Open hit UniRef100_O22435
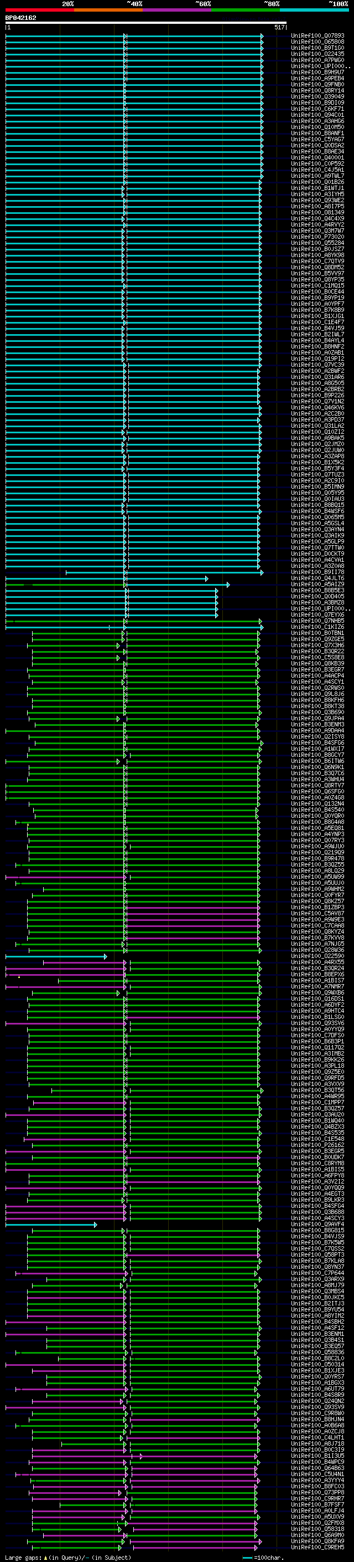The width and height of the screenshot is (354, 1562). (317, 54)
